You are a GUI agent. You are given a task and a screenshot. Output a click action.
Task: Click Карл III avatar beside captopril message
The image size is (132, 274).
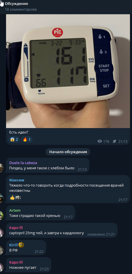point(1,233)
